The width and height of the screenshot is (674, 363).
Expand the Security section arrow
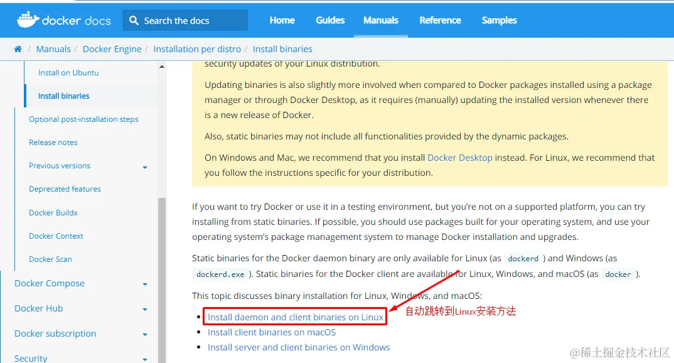click(x=145, y=359)
